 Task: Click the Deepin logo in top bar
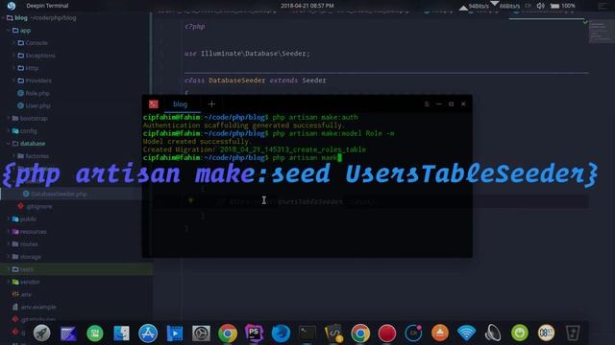point(12,6)
